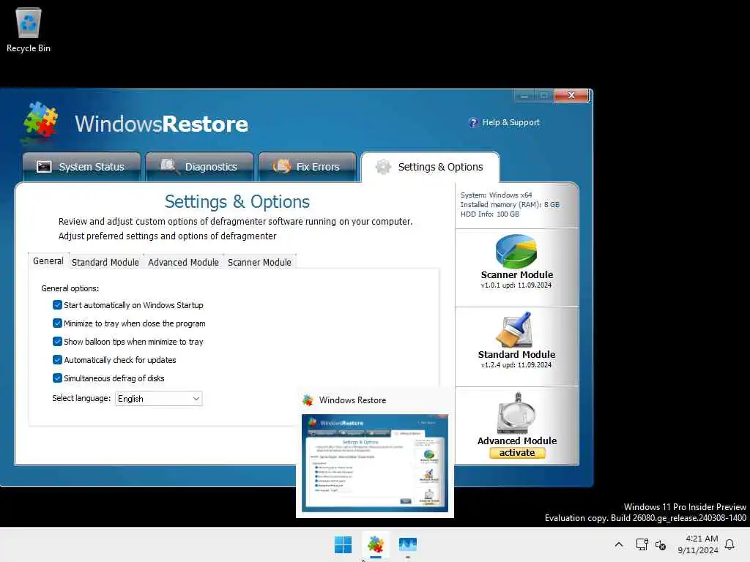
Task: Click the Diagnostics magnifier icon
Action: [169, 166]
